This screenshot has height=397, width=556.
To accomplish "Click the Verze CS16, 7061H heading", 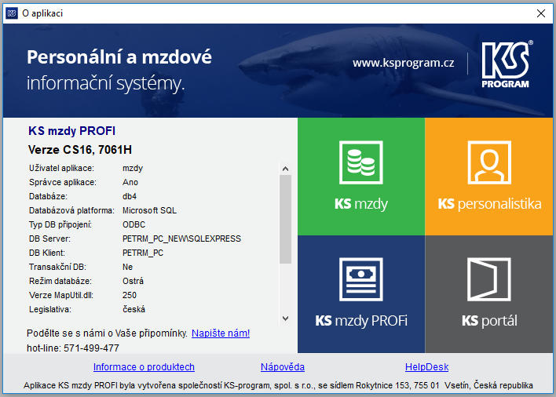I will (80, 150).
